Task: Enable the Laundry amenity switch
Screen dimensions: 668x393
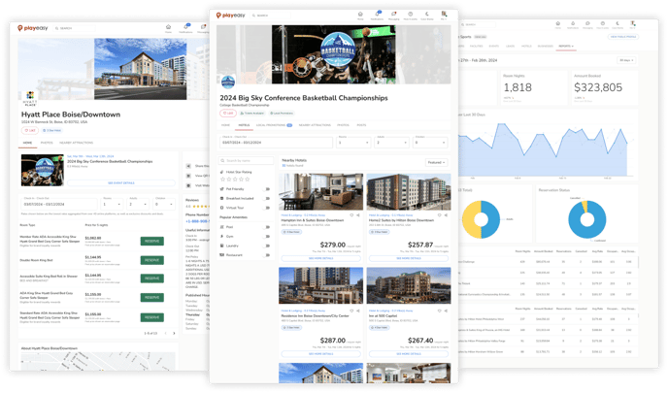Action: pyautogui.click(x=267, y=246)
